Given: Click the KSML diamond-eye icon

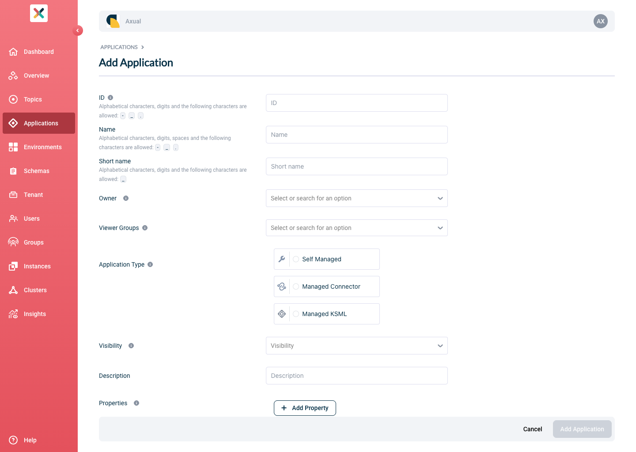Looking at the screenshot, I should tap(282, 314).
